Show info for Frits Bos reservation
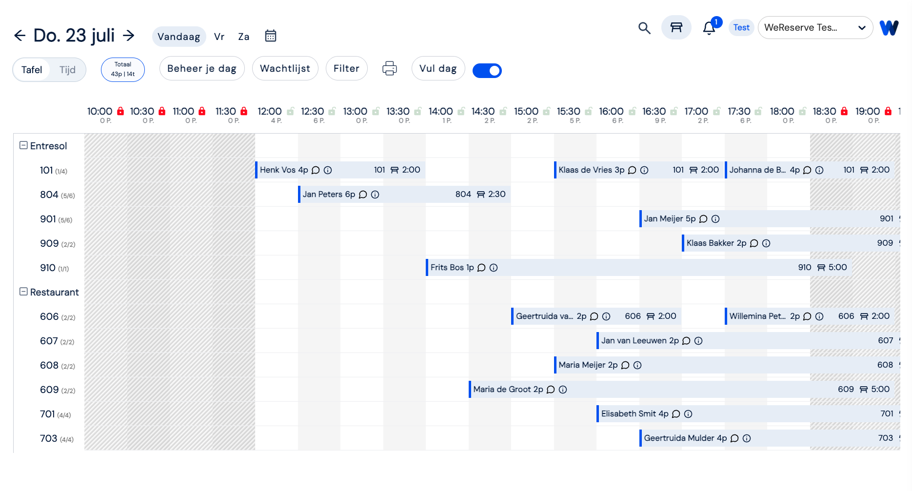Screen dimensions: 912x491 (494, 268)
